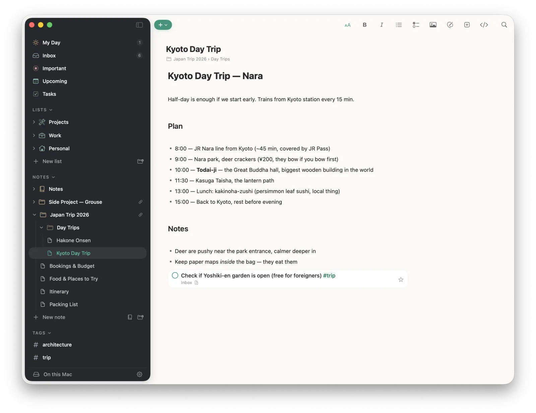
Task: Expand the Projects list
Action: (x=34, y=122)
